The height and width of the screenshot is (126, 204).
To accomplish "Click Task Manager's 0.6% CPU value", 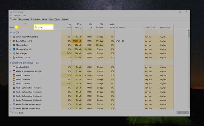I will coord(66,53).
